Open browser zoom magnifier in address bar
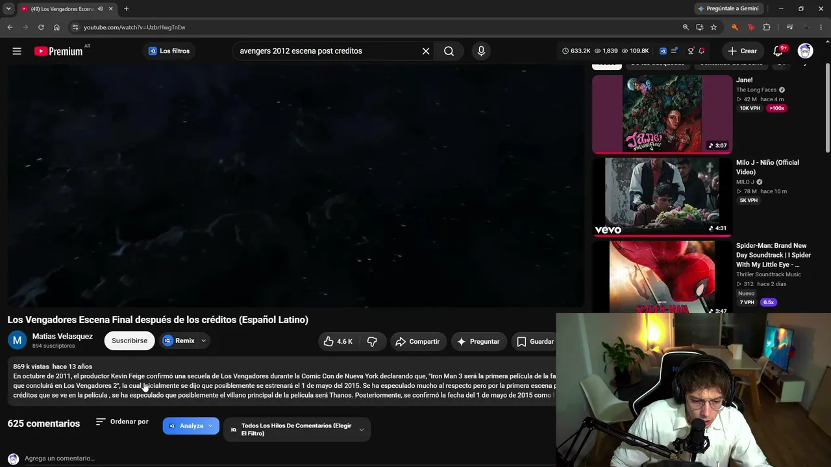This screenshot has width=831, height=467. [686, 27]
